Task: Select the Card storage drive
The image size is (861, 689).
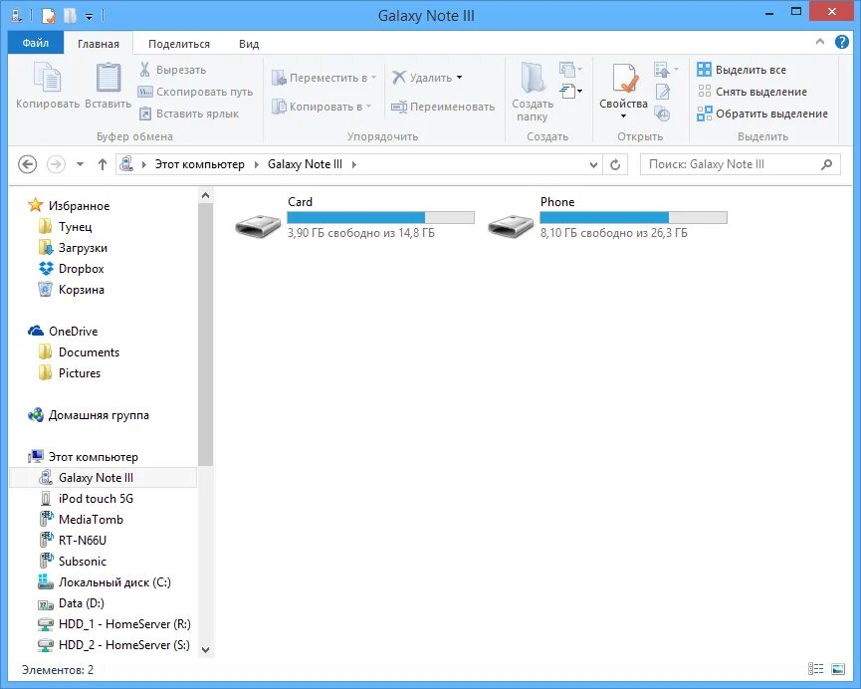Action: coord(354,218)
